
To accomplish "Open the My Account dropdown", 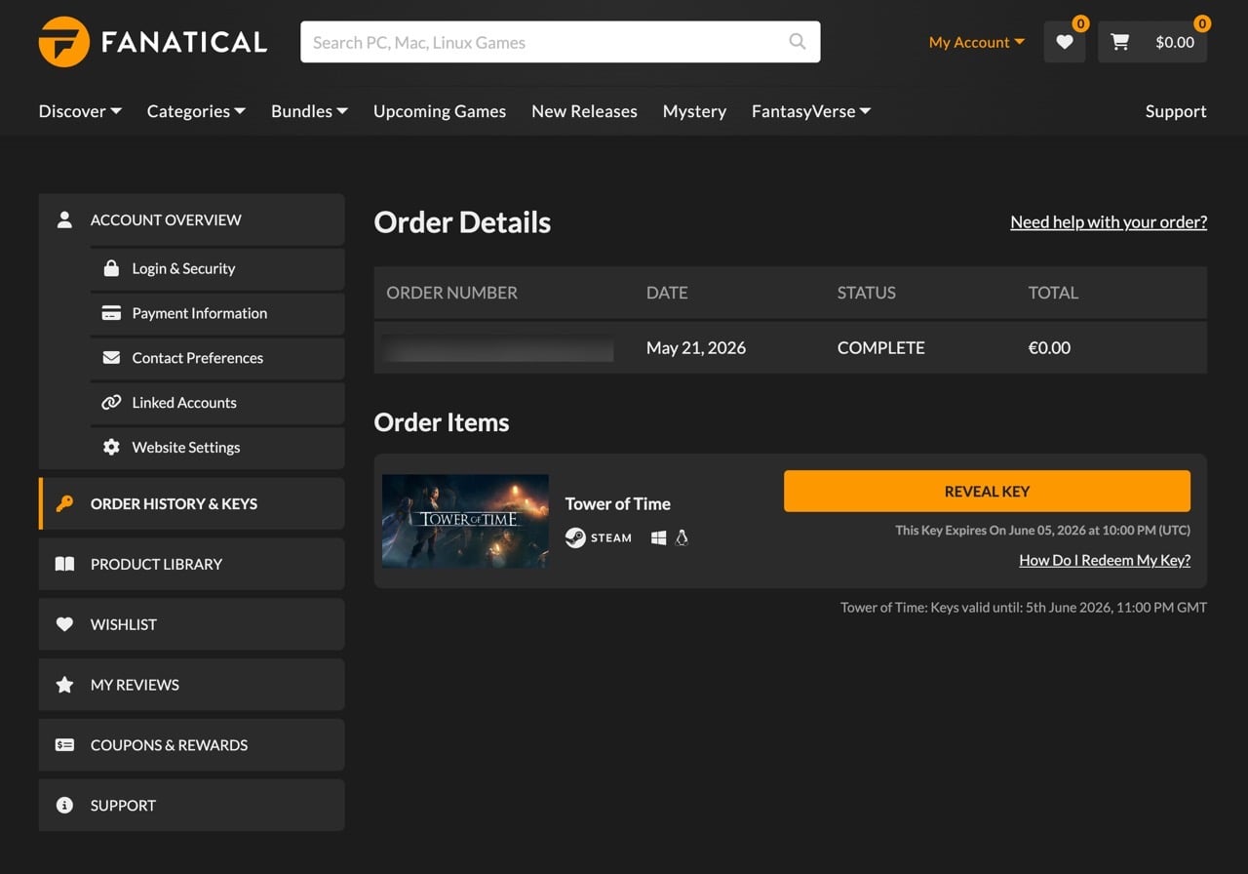I will coord(977,42).
